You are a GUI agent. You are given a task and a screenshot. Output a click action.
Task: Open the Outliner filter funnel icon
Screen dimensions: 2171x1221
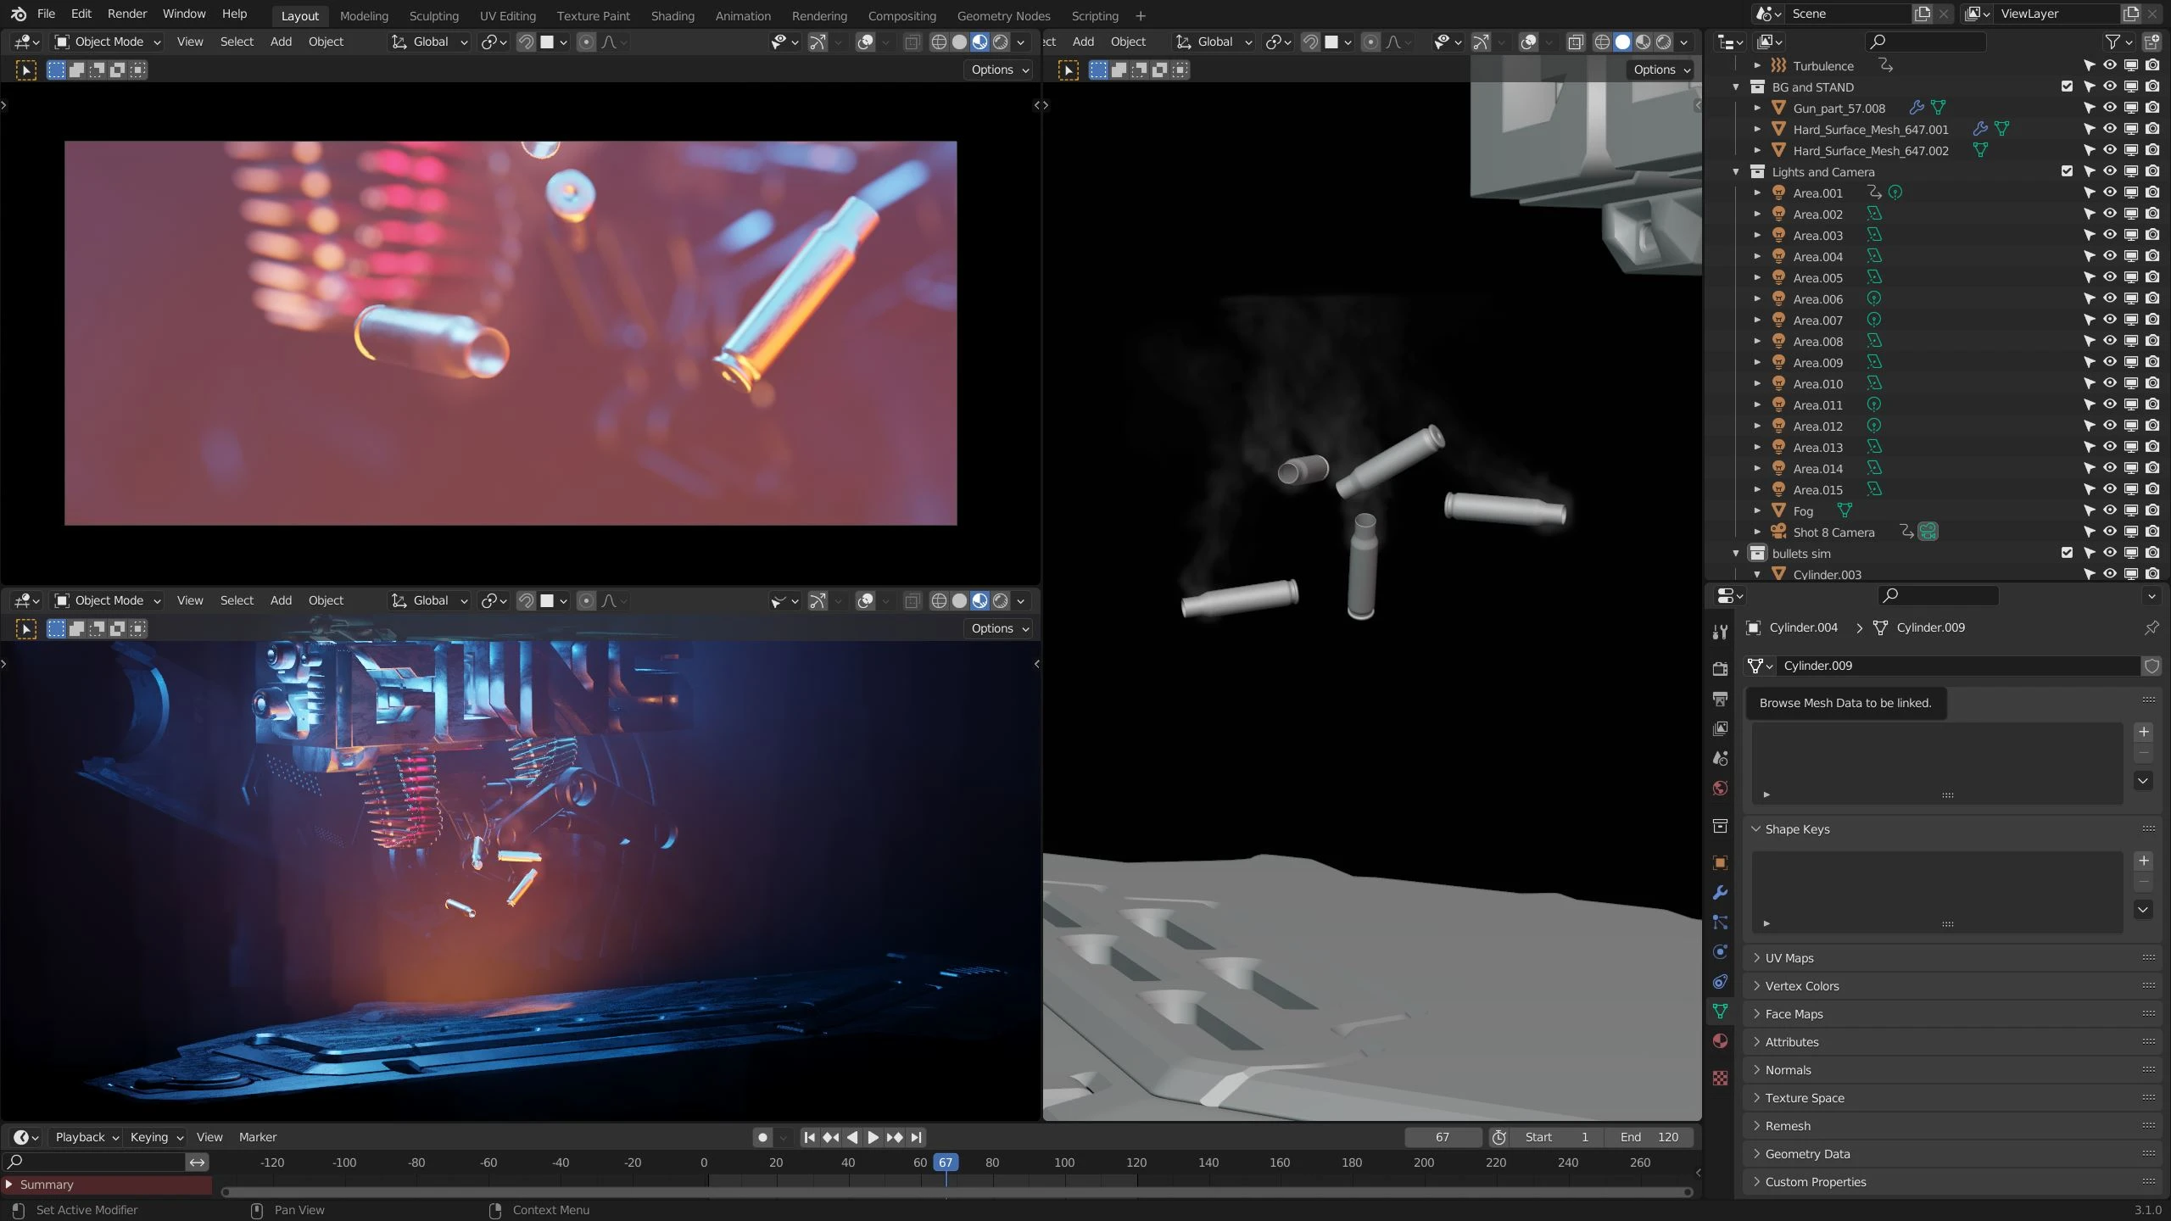[2113, 41]
